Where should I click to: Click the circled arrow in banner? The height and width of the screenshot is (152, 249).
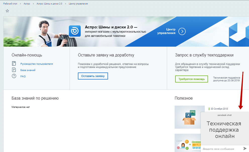click(x=182, y=31)
